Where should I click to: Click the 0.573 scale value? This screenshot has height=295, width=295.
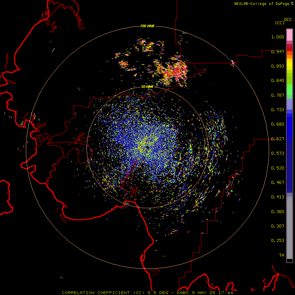[278, 153]
